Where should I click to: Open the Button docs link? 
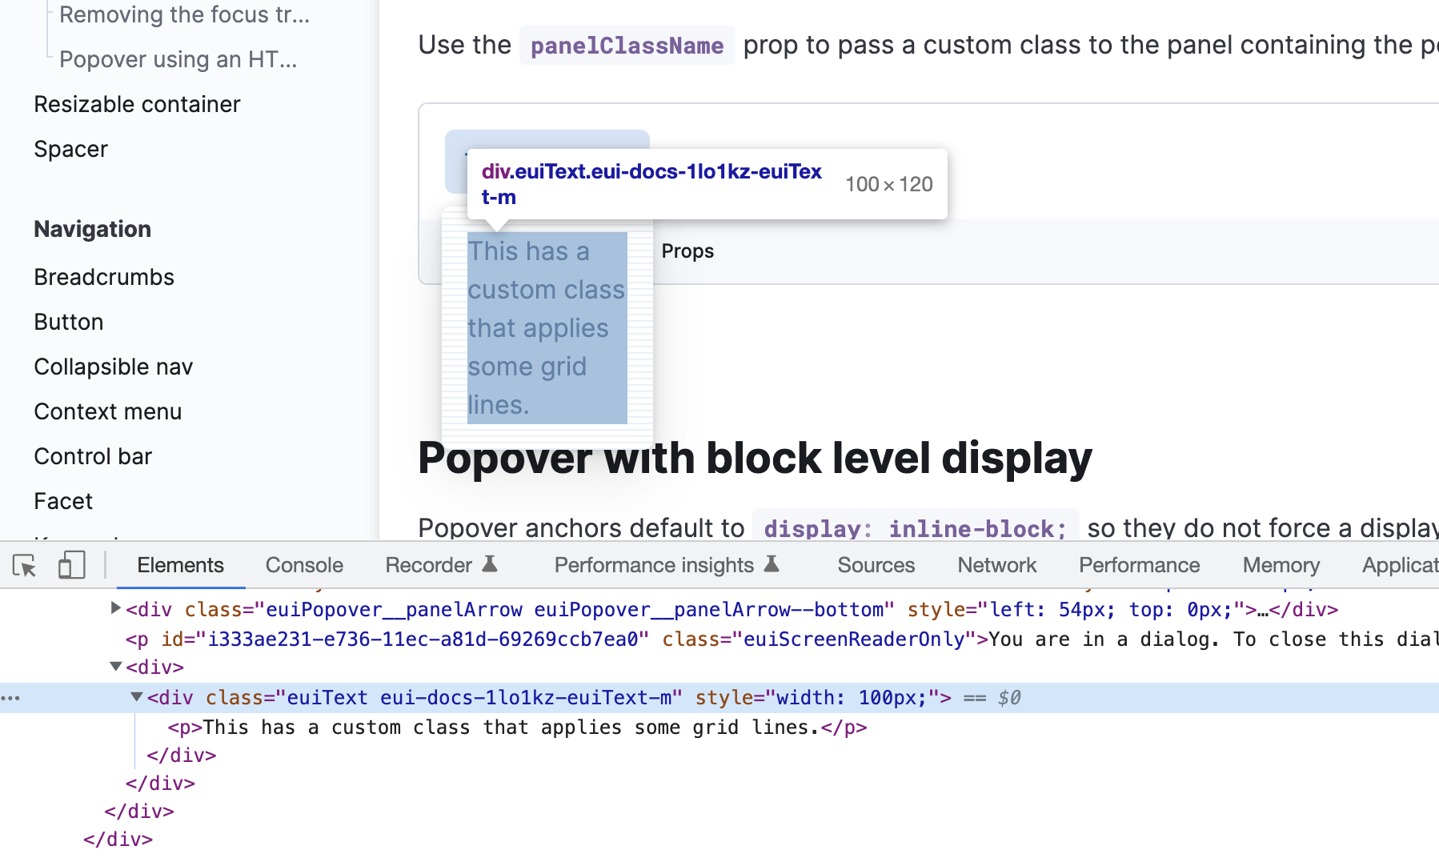tap(69, 322)
